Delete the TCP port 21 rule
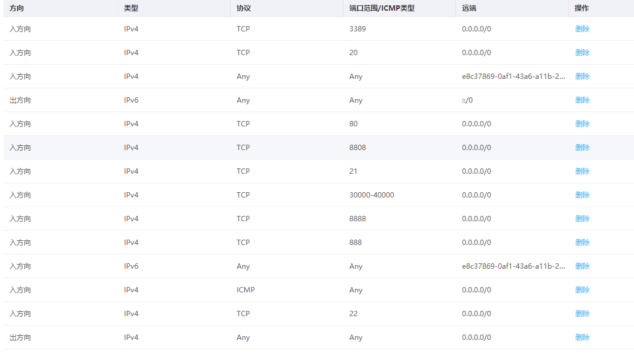The height and width of the screenshot is (363, 634). [582, 171]
